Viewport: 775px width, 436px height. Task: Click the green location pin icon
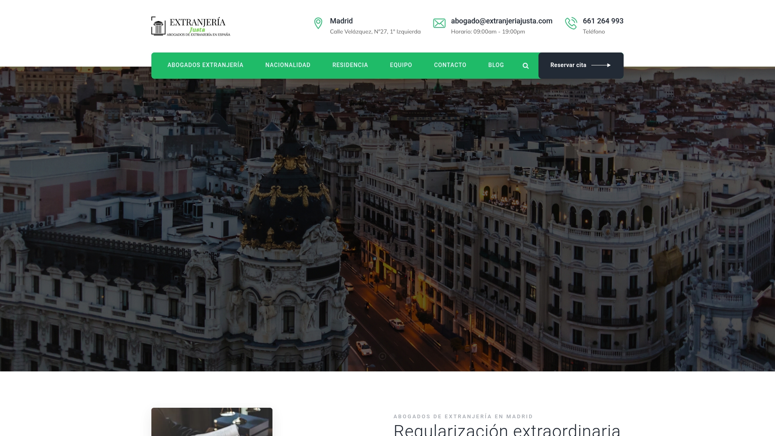pos(318,23)
